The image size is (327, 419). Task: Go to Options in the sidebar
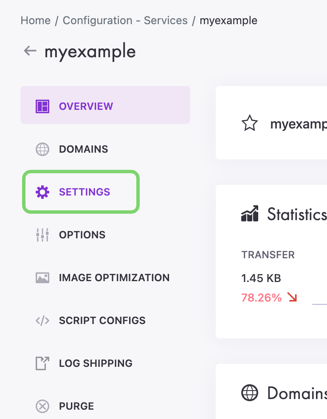pos(82,235)
